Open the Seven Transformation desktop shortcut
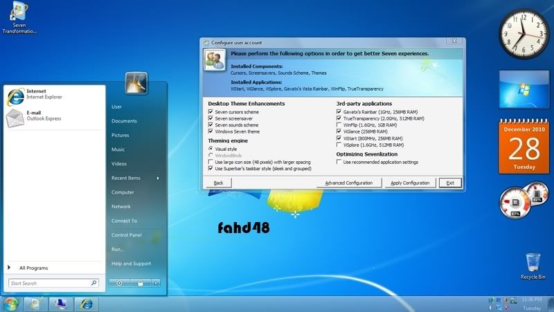Image resolution: width=554 pixels, height=312 pixels. click(19, 18)
